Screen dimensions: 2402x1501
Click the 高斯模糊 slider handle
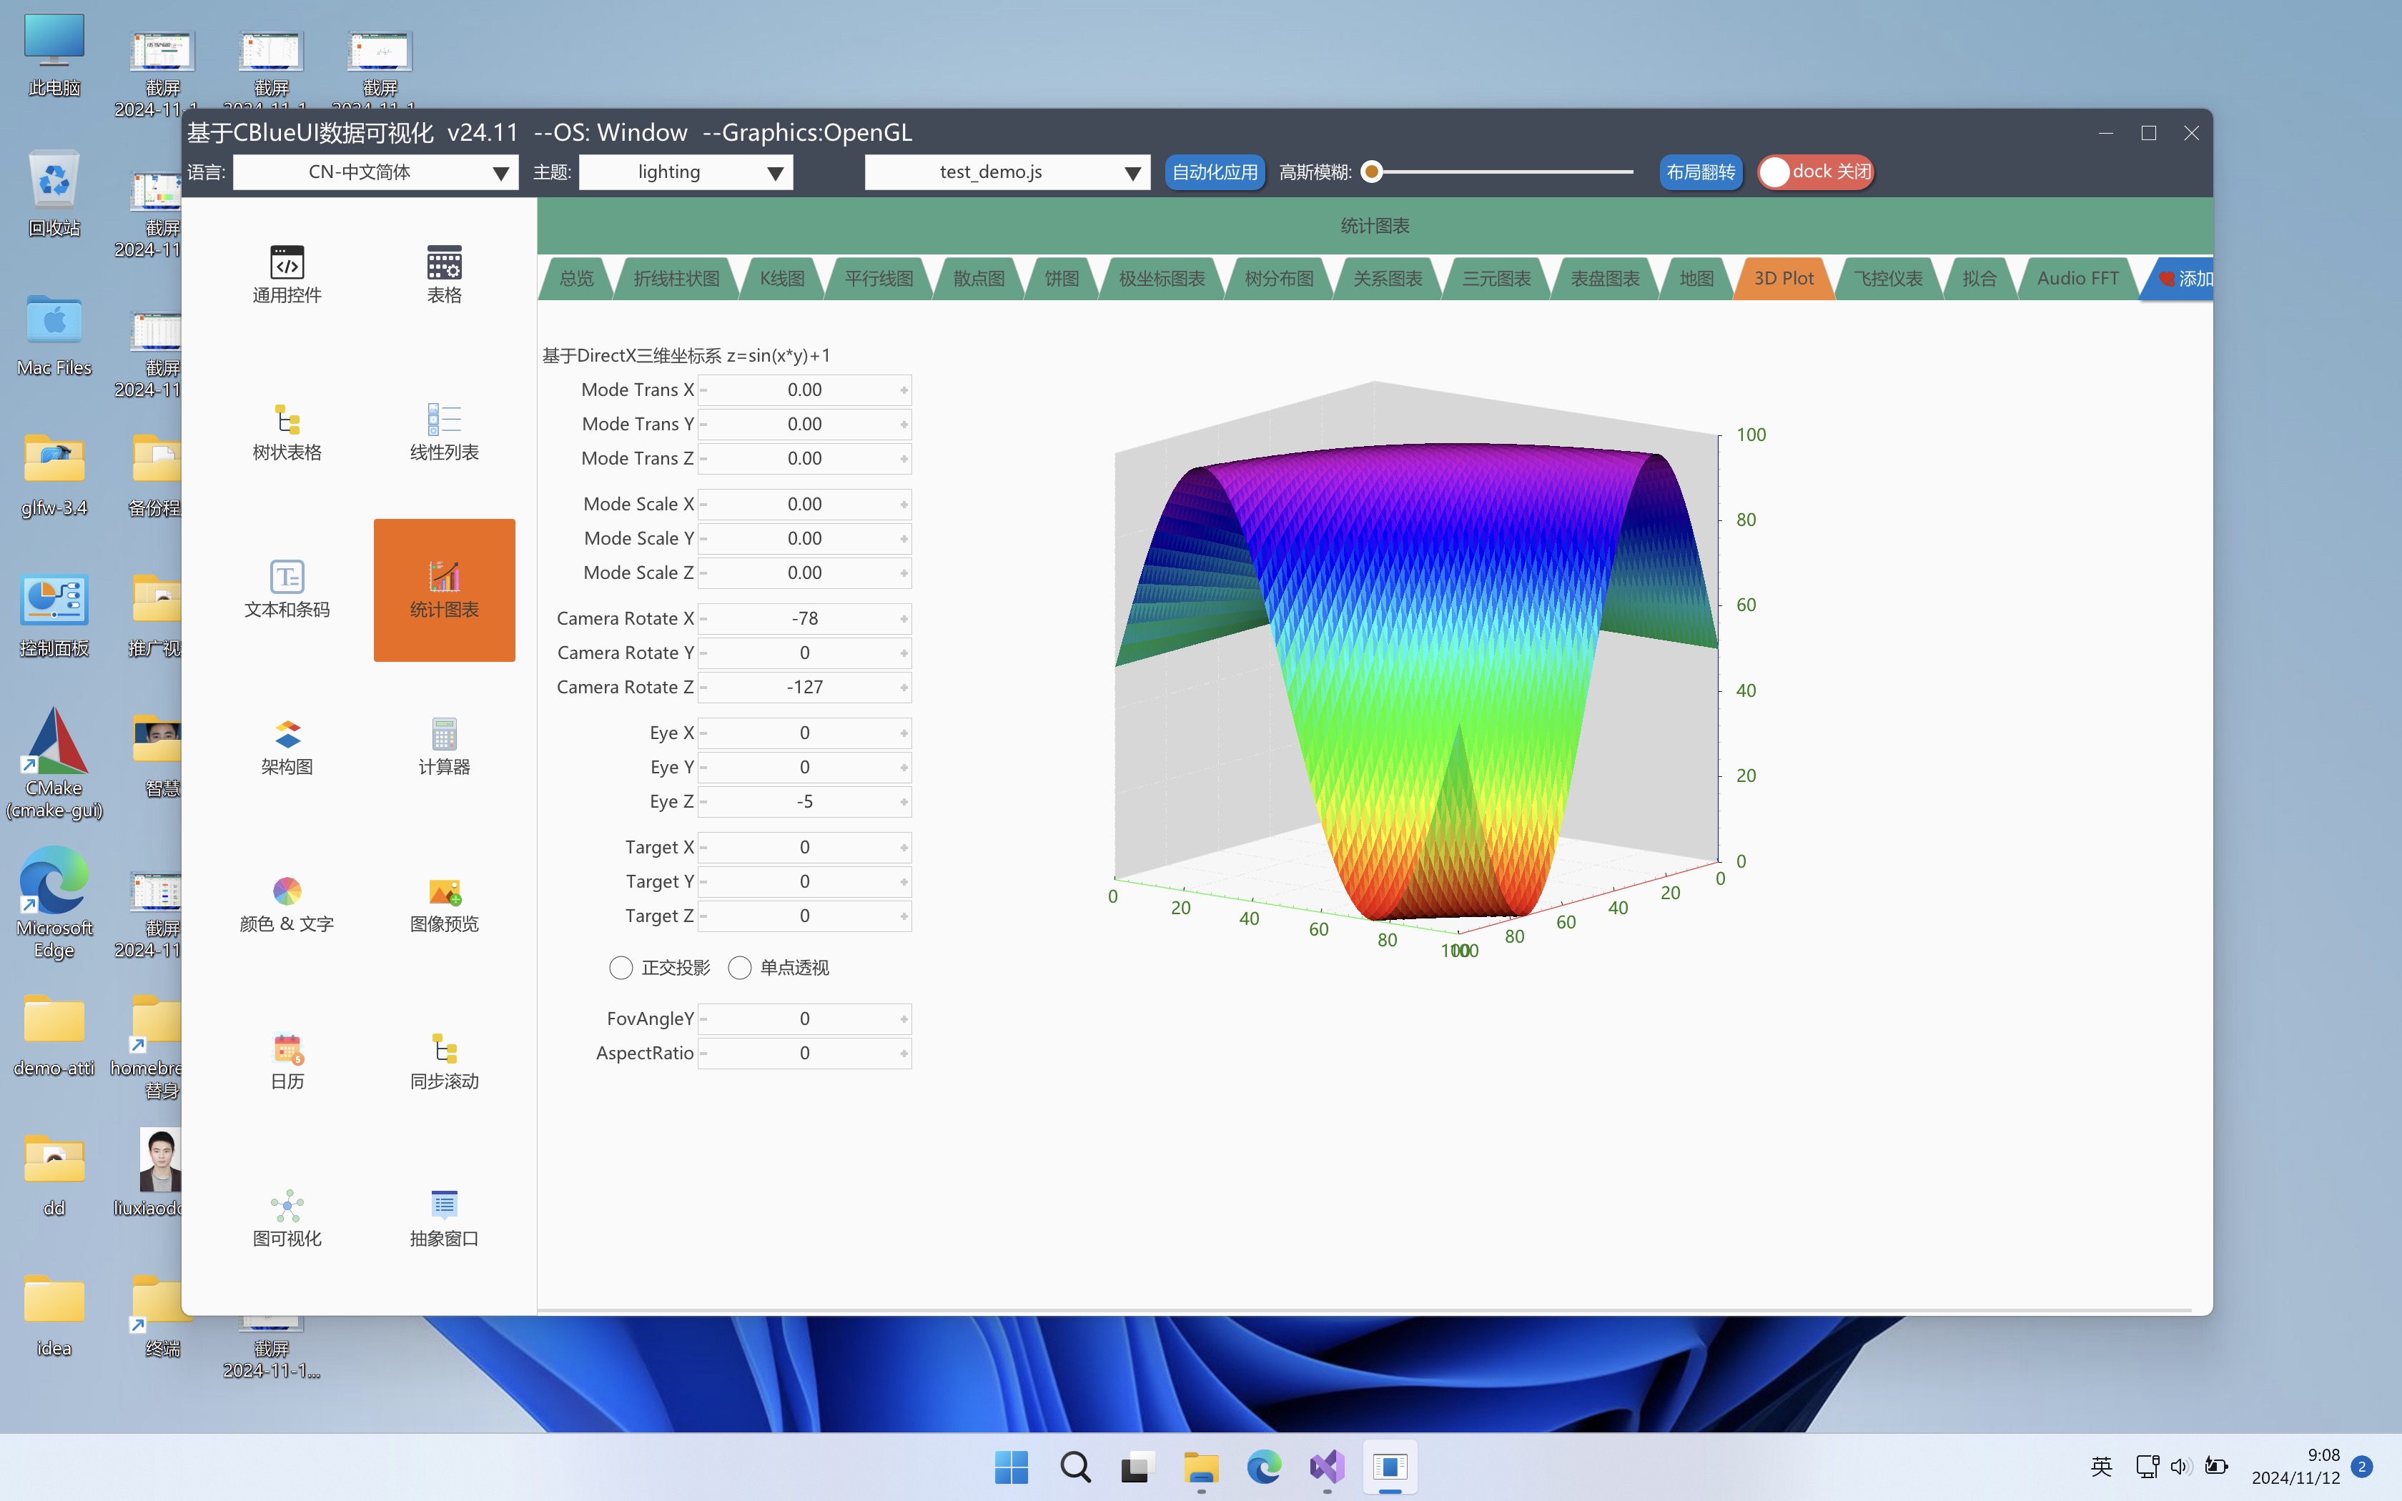[x=1372, y=172]
